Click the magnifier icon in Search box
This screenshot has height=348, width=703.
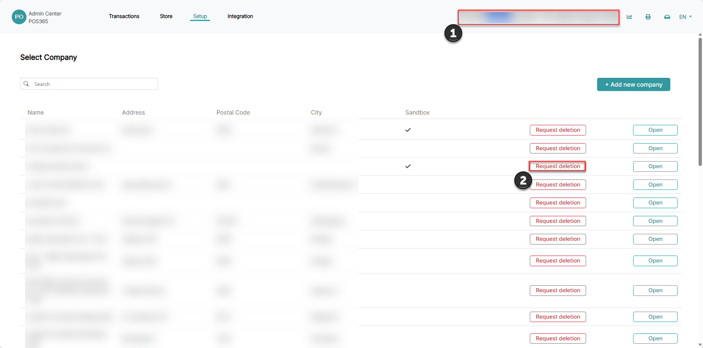[x=26, y=84]
